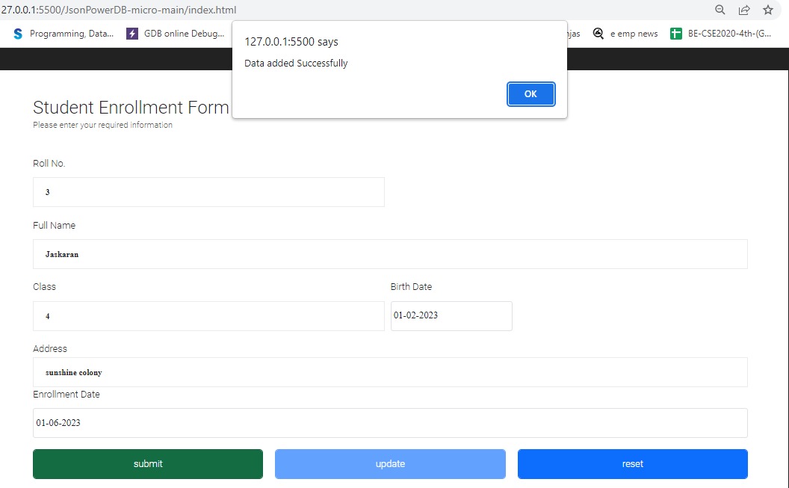Click the Student Enrollment Form heading

coord(131,108)
